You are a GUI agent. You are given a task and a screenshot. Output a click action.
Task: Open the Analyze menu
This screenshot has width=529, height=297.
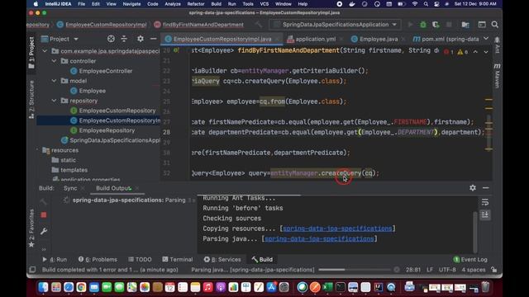tap(173, 4)
